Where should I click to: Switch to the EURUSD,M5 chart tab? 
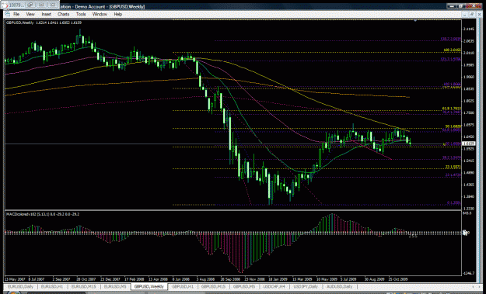click(115, 286)
